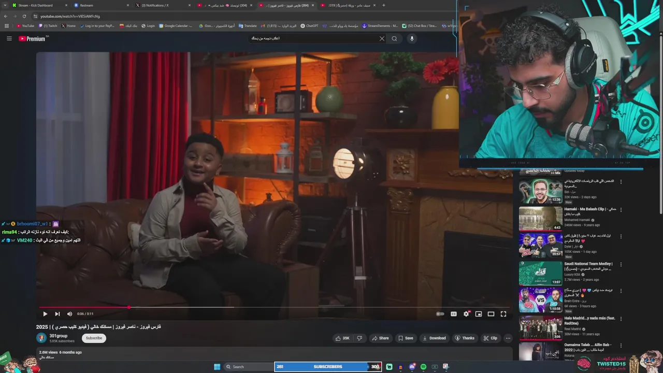Open Discord from the taskbar

pyautogui.click(x=412, y=367)
